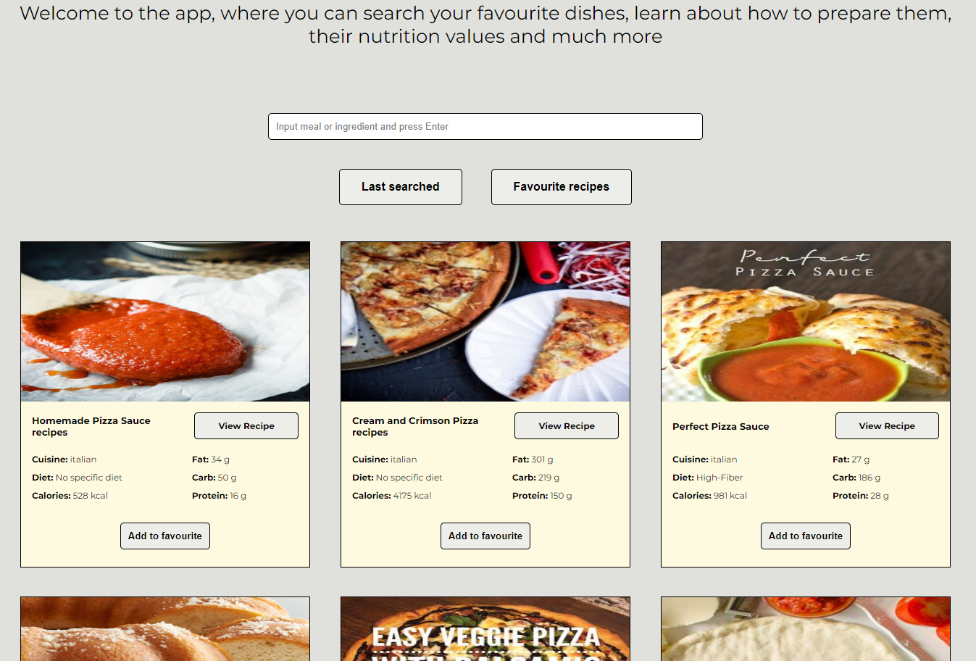Click the Cream and Crimson Pizza photo
Viewport: 976px width, 661px height.
(x=485, y=321)
